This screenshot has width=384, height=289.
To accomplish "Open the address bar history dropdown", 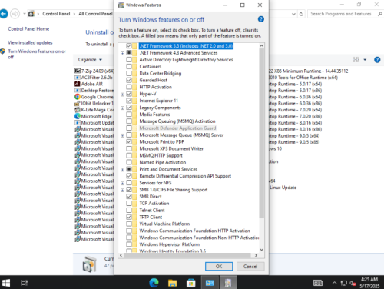I will coord(293,14).
